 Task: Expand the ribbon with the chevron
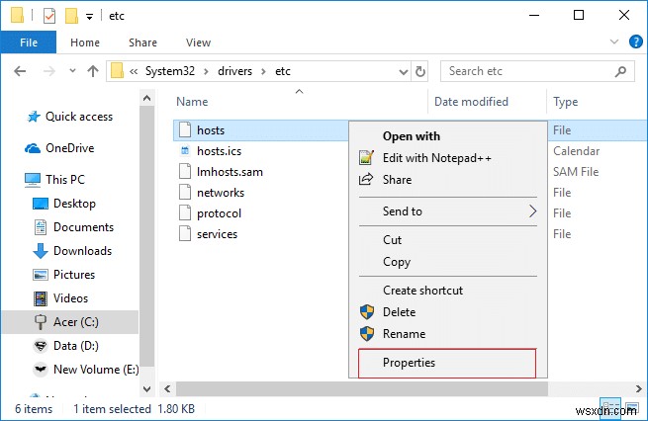[614, 42]
